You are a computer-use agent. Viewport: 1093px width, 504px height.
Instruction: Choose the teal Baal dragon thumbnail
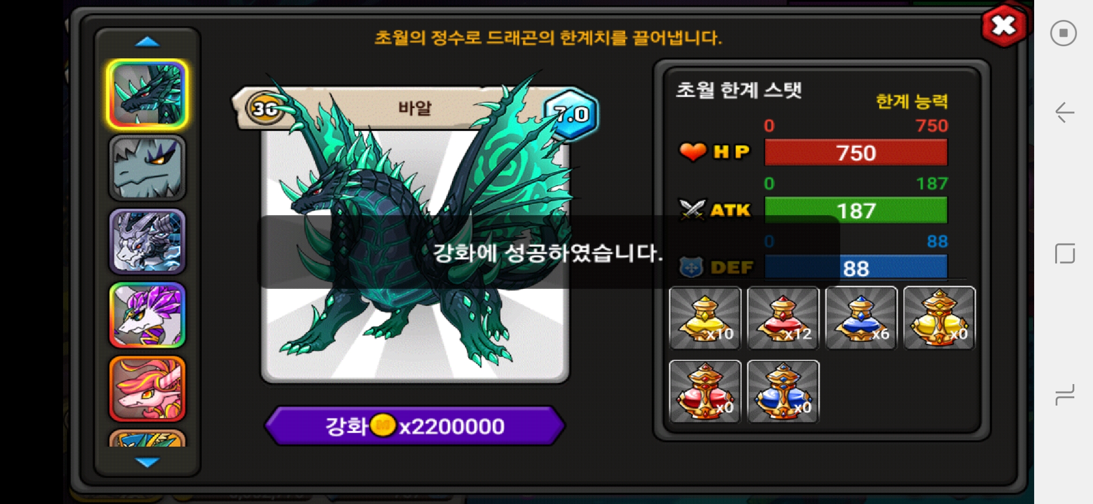(147, 94)
